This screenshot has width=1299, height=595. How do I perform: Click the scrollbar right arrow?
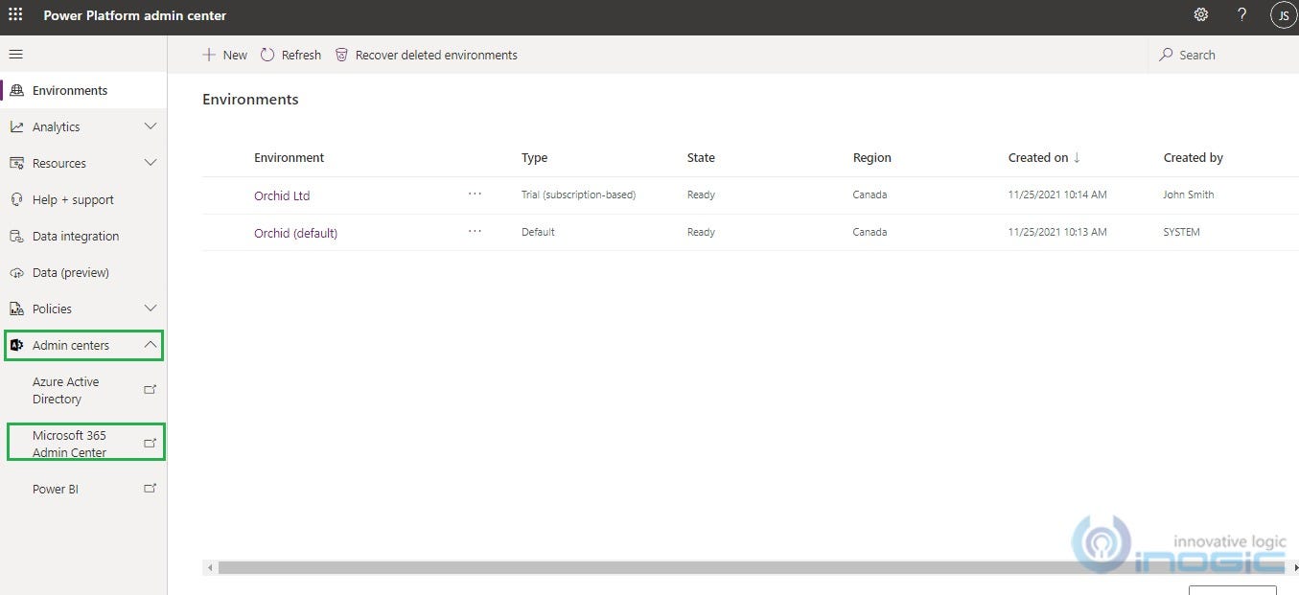tap(1295, 567)
